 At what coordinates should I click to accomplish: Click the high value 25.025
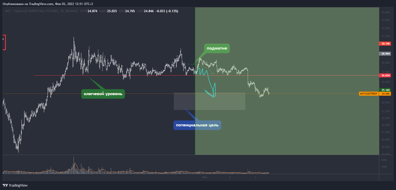click(112, 11)
